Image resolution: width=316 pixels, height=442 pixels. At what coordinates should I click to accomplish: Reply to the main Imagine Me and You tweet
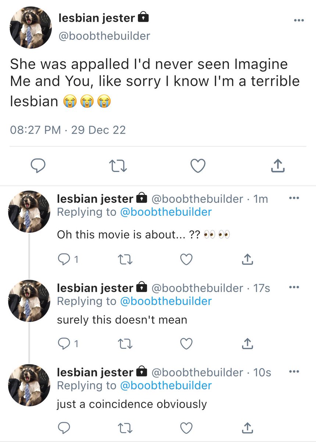point(38,166)
